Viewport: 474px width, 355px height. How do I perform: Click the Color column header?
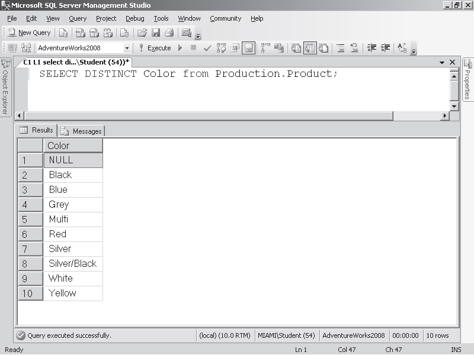[73, 146]
